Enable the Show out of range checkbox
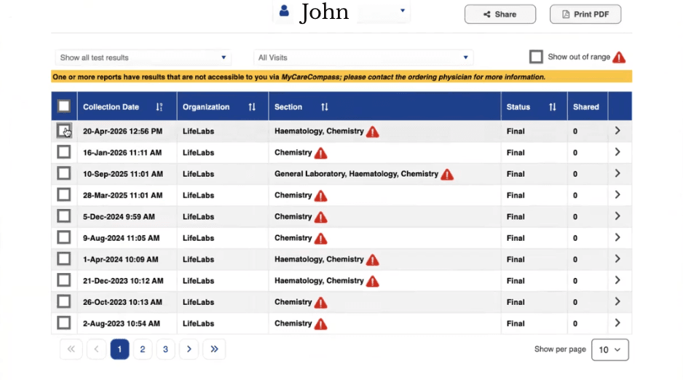683x380 pixels. [536, 57]
